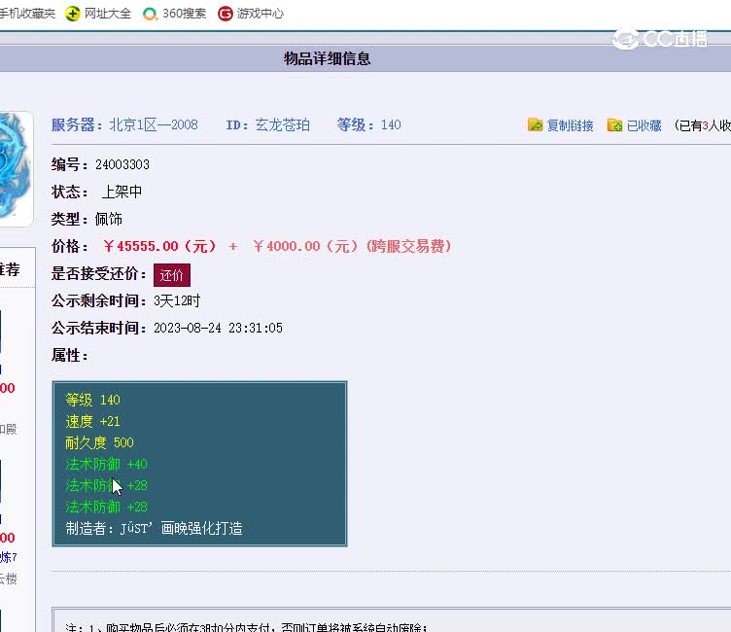Click the 已收藏 link text
This screenshot has width=731, height=632.
tap(644, 125)
